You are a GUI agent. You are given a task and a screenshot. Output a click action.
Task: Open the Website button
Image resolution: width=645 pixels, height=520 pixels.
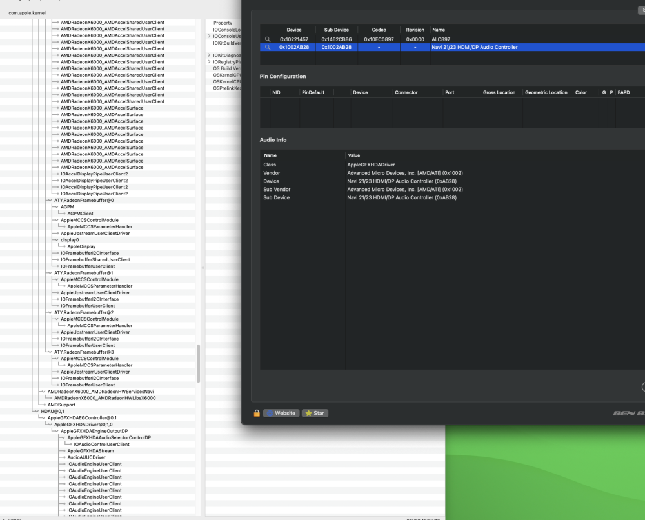tap(281, 413)
